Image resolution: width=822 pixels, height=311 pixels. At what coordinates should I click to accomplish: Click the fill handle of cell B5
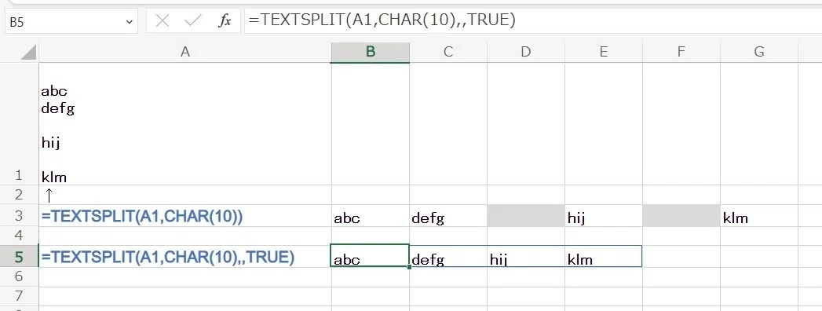point(409,267)
